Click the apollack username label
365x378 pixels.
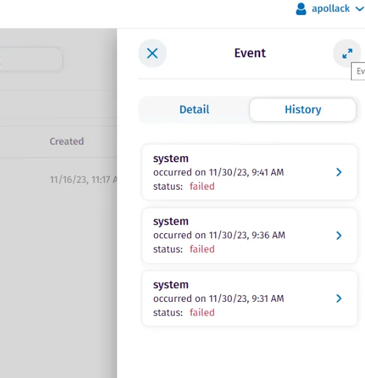point(331,9)
